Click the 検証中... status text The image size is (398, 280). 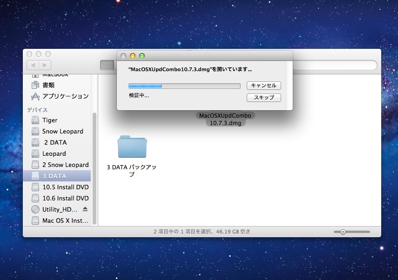139,95
